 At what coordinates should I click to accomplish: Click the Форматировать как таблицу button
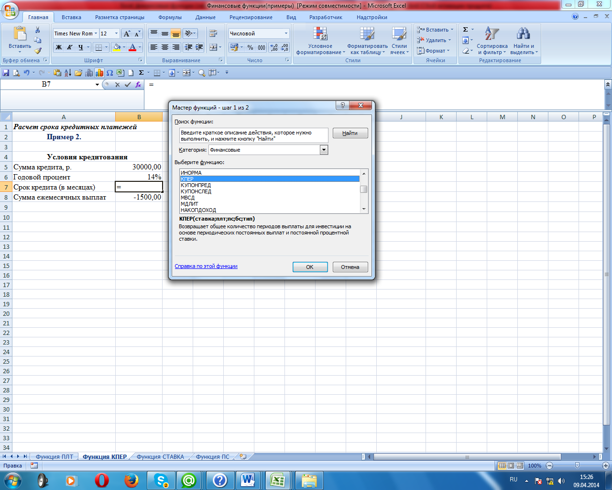click(x=367, y=41)
